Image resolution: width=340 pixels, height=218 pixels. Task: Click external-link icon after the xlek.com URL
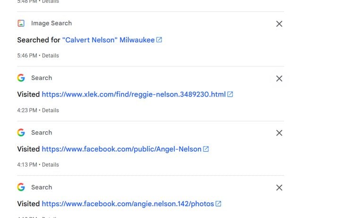click(x=230, y=95)
